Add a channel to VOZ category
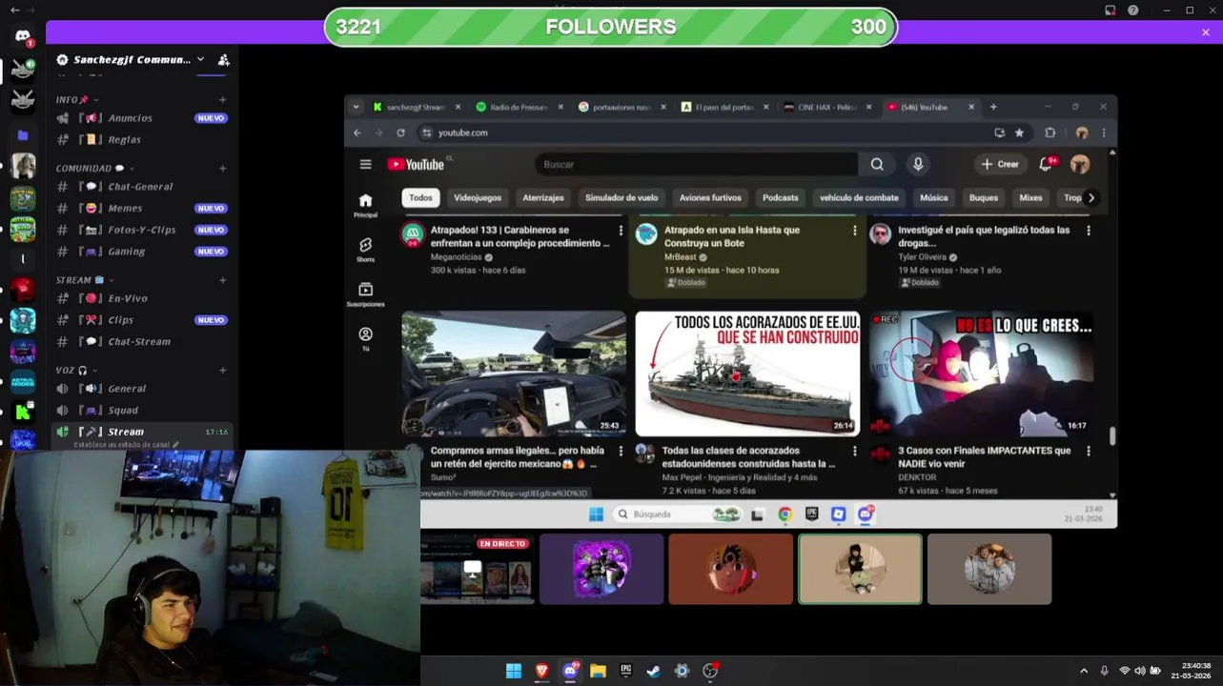Image resolution: width=1223 pixels, height=686 pixels. tap(223, 370)
